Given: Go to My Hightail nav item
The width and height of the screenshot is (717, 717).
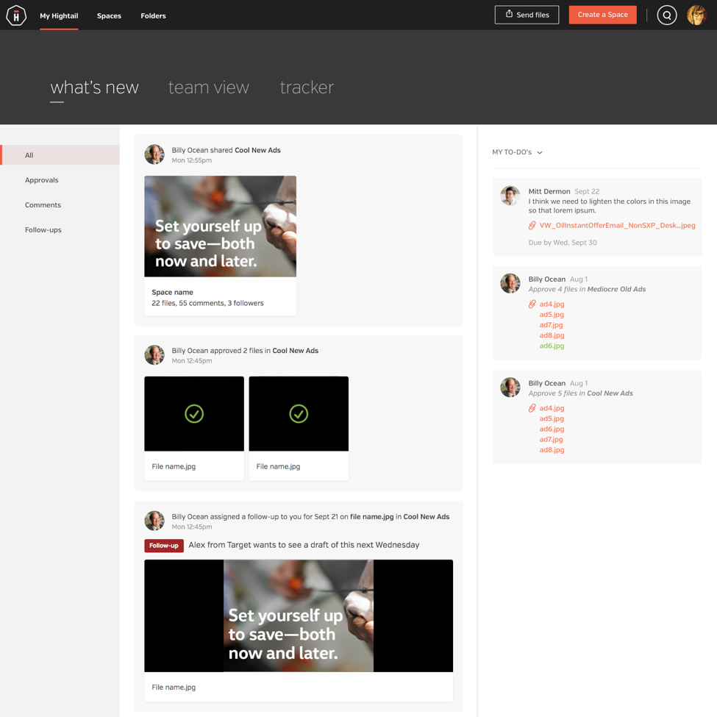Looking at the screenshot, I should pos(59,15).
